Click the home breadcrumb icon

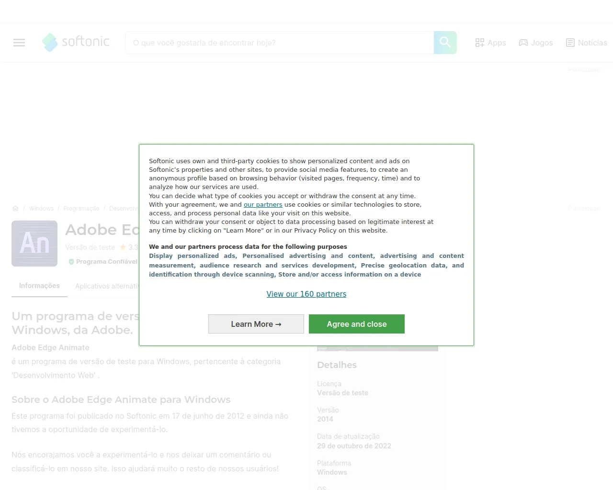tap(15, 208)
